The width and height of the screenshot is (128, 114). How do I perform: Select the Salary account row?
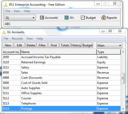click(61, 67)
